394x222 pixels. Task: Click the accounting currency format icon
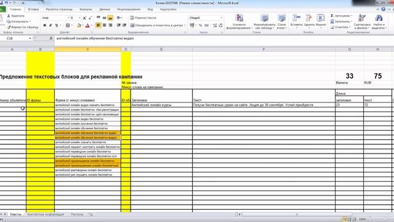pos(192,25)
